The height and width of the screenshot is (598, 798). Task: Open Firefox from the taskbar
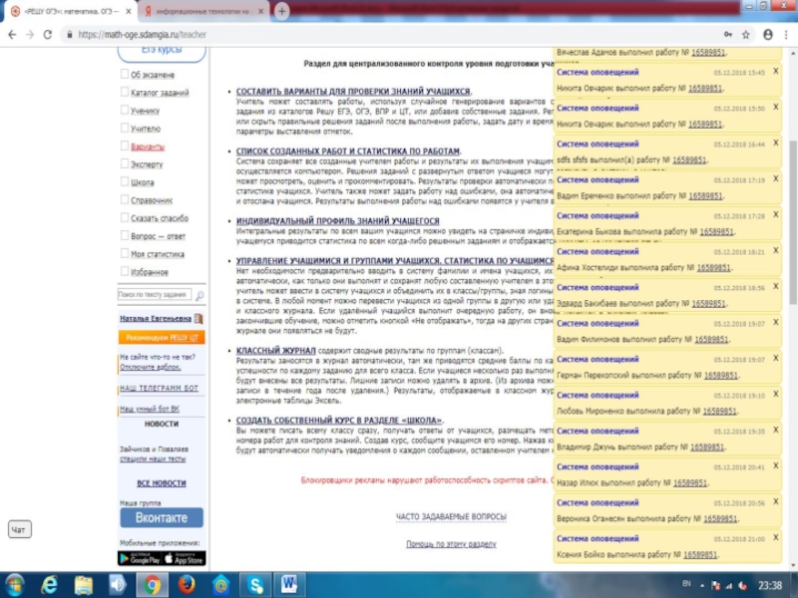[187, 585]
